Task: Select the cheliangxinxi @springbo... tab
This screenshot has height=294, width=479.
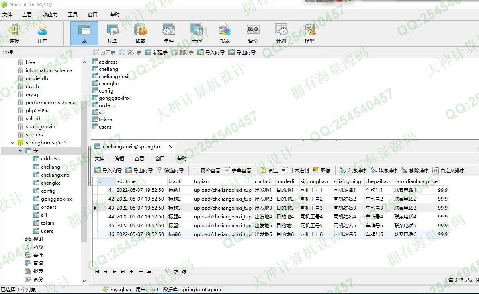Action: (x=133, y=147)
